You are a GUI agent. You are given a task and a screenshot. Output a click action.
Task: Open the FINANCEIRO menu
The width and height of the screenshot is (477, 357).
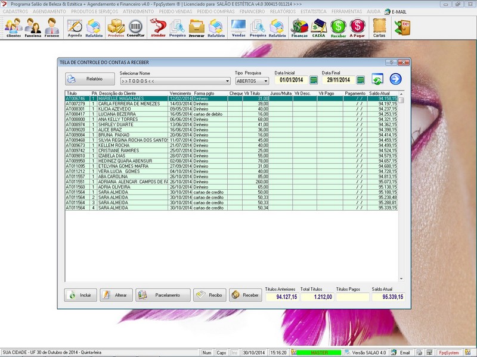coord(252,11)
